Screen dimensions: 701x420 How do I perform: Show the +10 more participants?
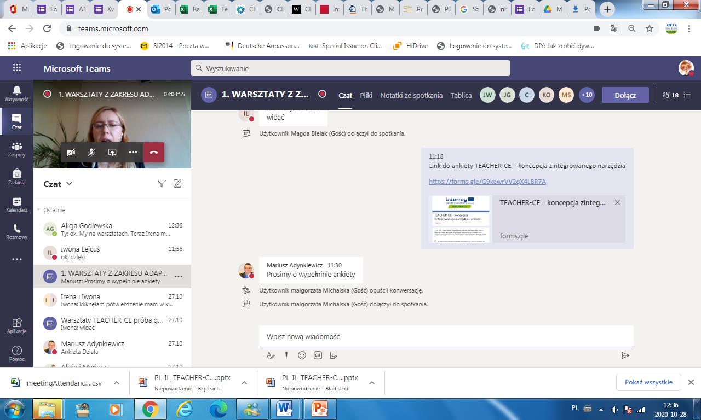click(x=587, y=95)
